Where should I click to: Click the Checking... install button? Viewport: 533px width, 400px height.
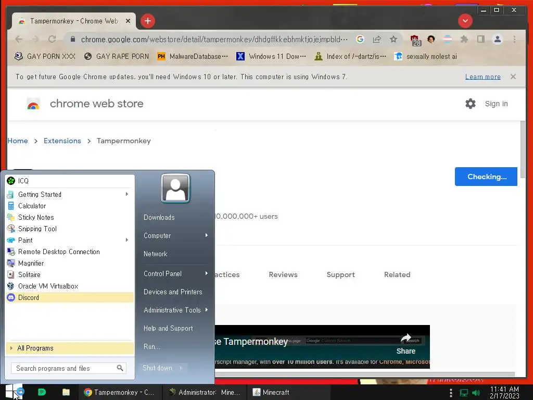coord(486,177)
